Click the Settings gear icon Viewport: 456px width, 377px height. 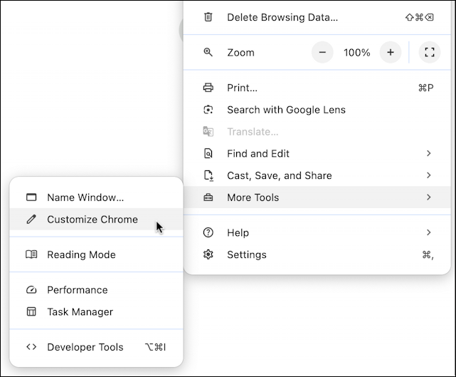(208, 254)
